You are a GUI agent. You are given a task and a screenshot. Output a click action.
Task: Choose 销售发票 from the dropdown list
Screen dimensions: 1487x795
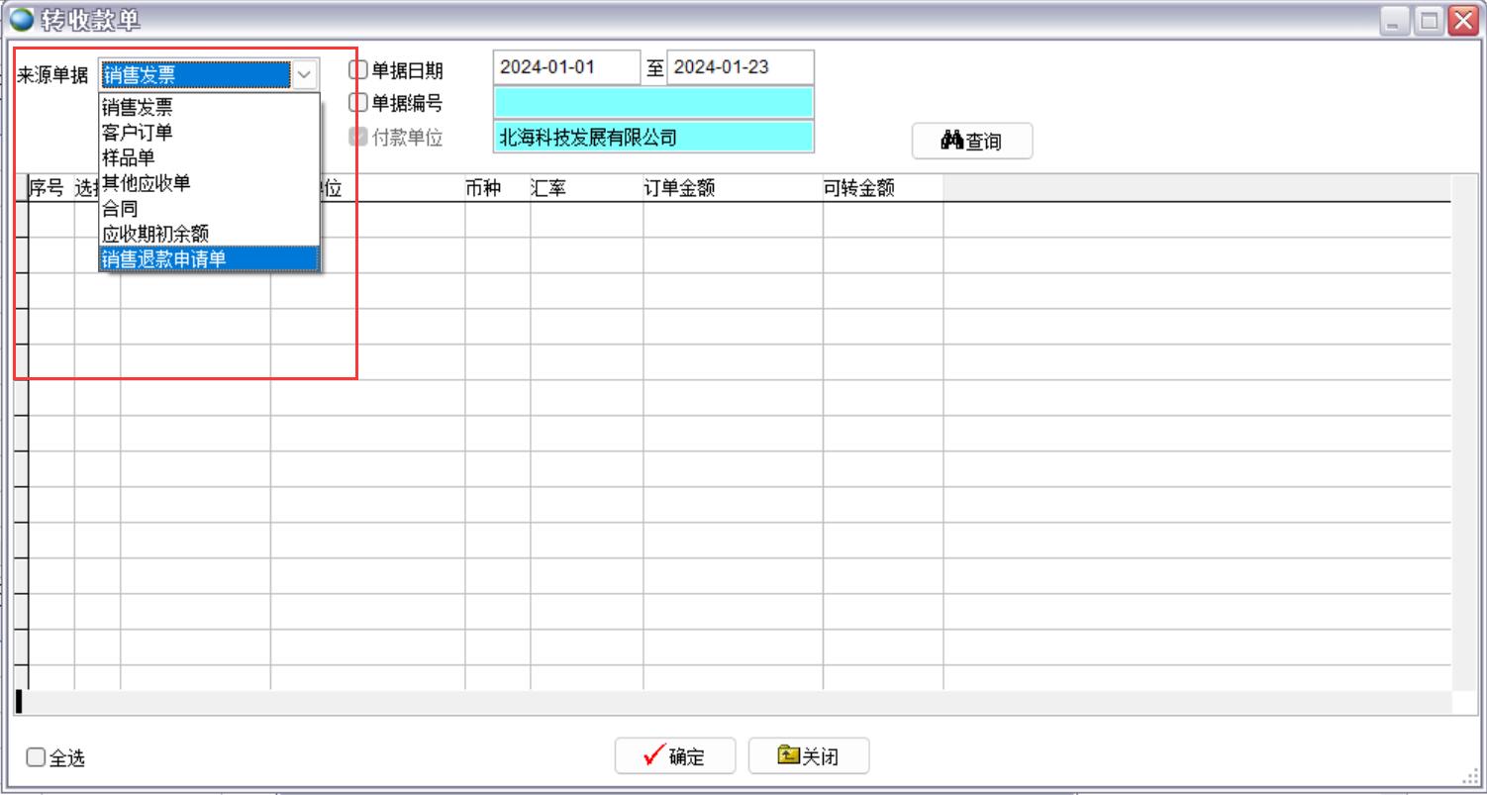point(138,107)
